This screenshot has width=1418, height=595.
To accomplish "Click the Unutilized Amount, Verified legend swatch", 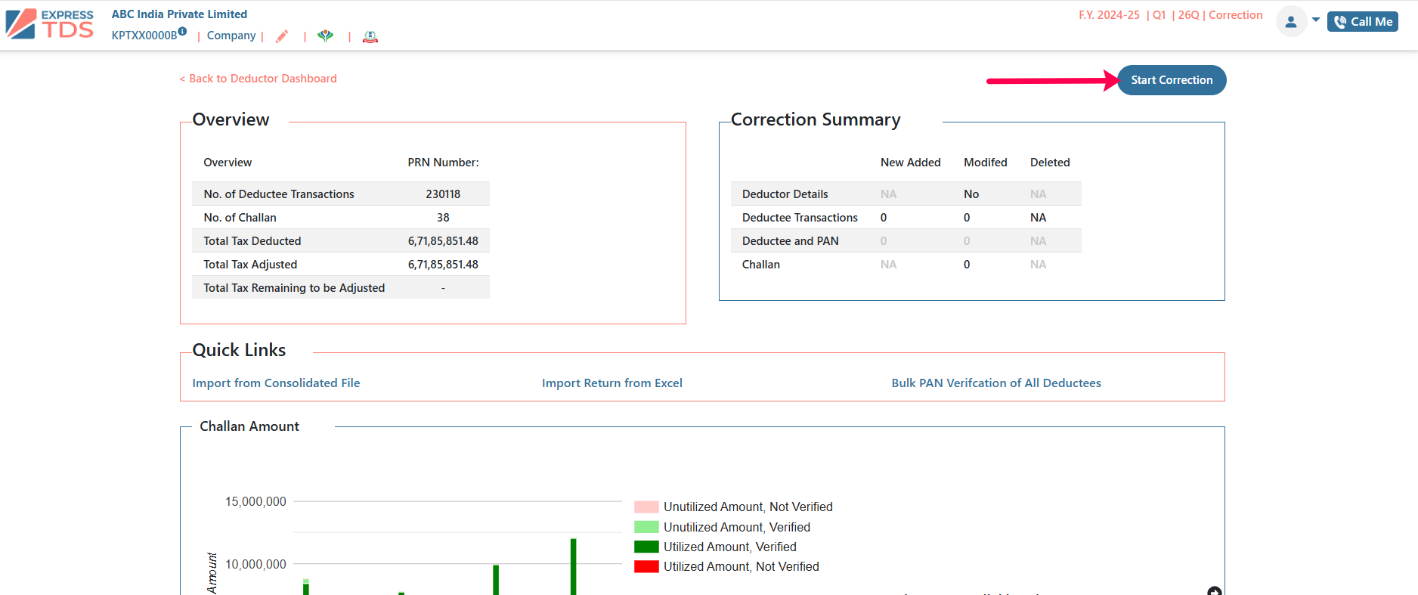I will pyautogui.click(x=646, y=527).
